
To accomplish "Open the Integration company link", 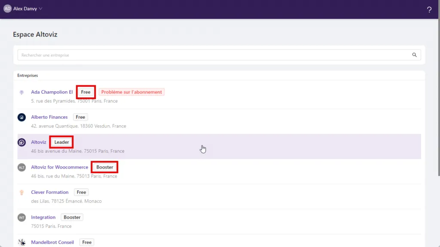I will pos(43,217).
